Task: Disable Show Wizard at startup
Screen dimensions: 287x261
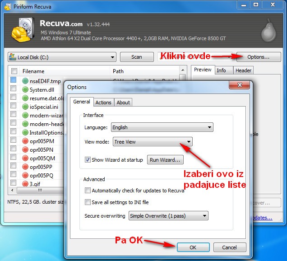Action: tap(88, 160)
